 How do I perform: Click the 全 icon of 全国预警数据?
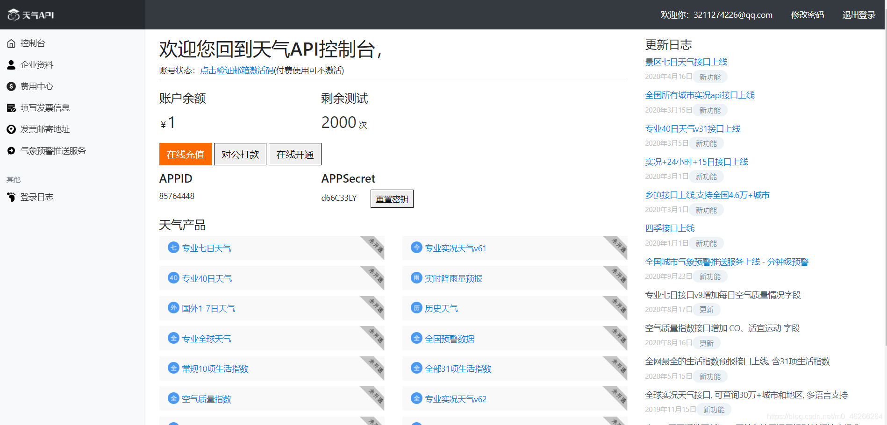point(416,338)
